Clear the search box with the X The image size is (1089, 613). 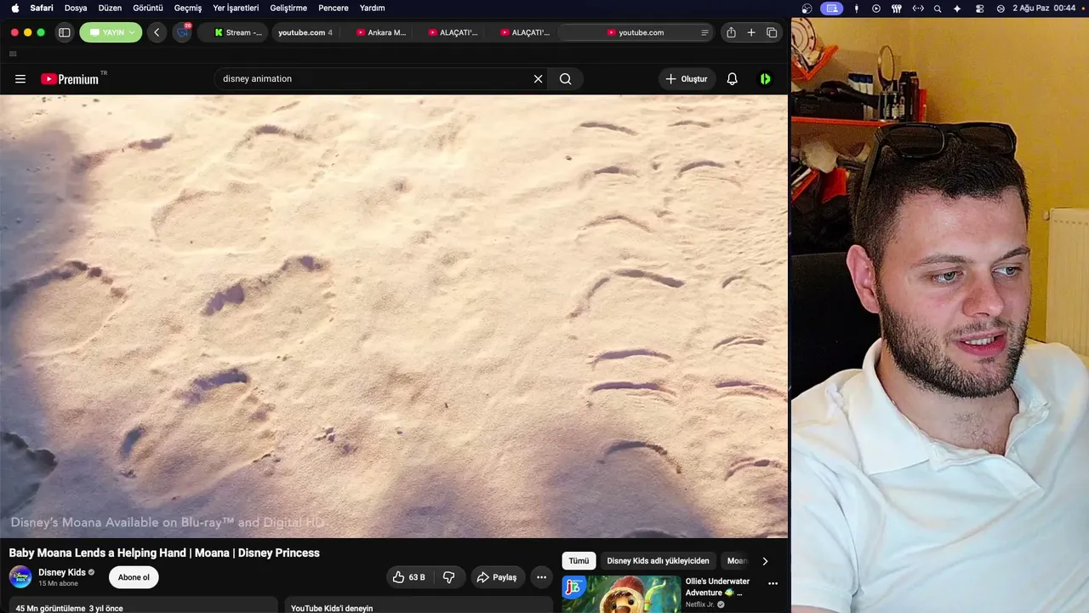[538, 79]
